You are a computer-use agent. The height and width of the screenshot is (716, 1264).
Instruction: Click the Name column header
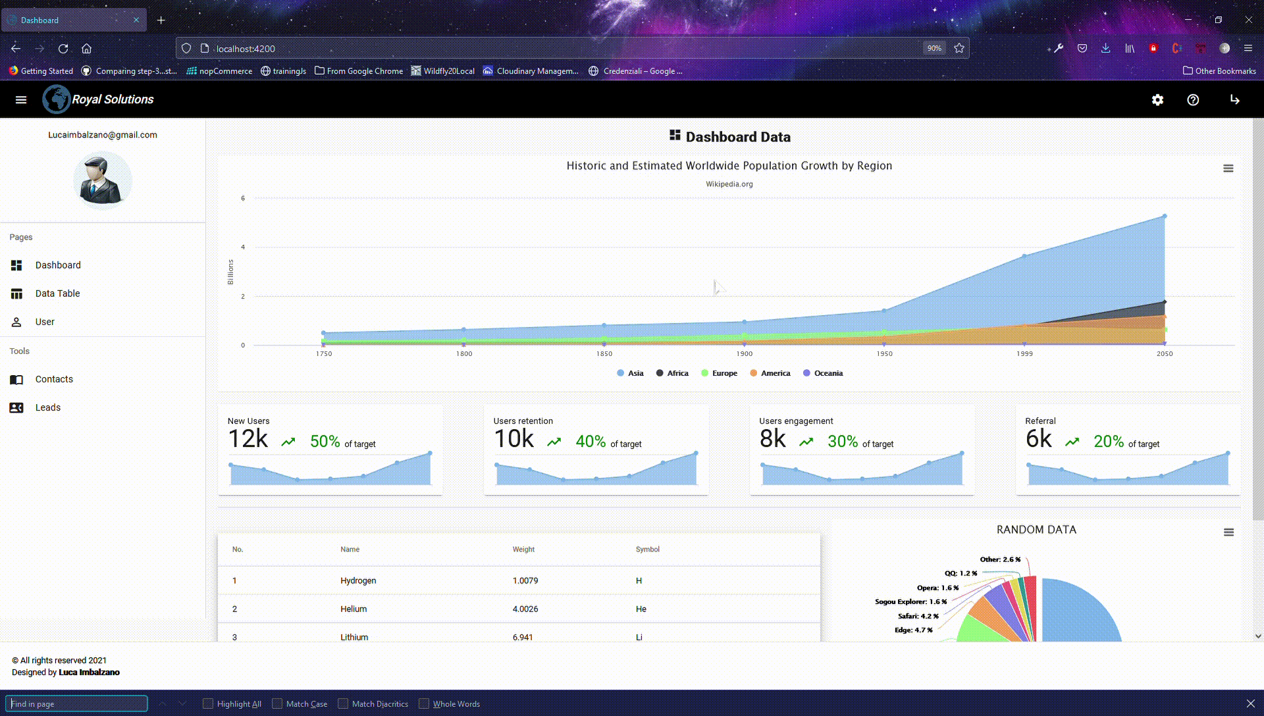pyautogui.click(x=350, y=550)
